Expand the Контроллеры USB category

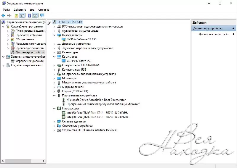[x=54, y=70]
